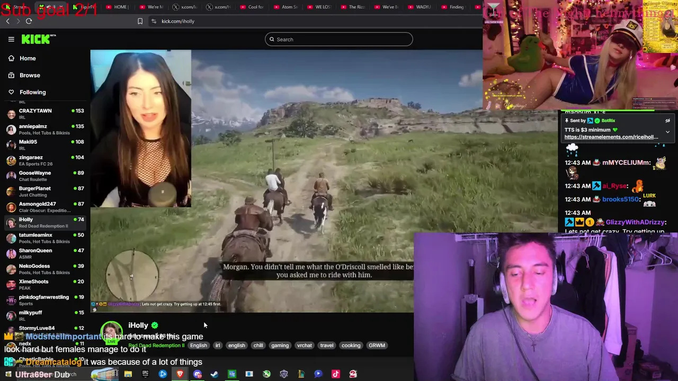Open BurgerPlanet channel in sidebar
The image size is (678, 381).
45,192
